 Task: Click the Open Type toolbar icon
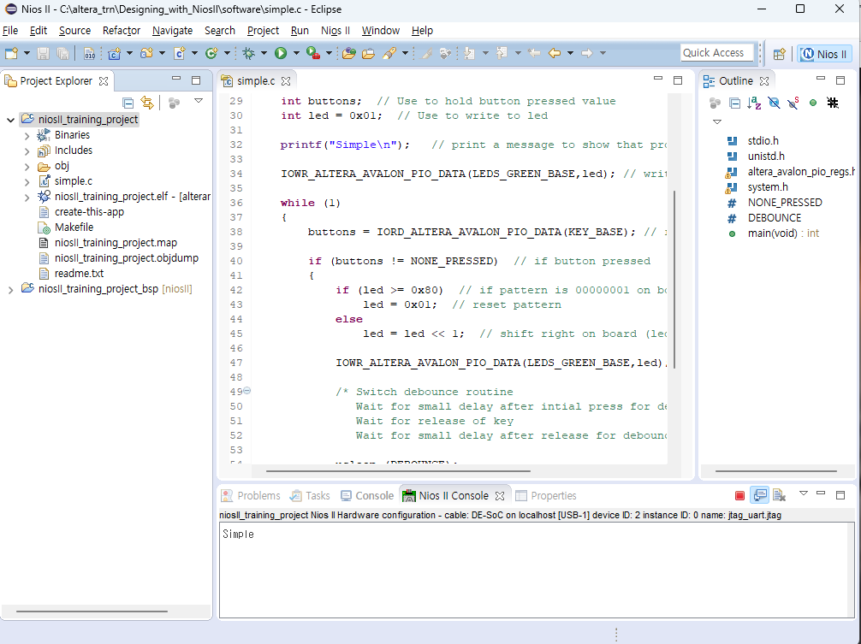point(348,53)
